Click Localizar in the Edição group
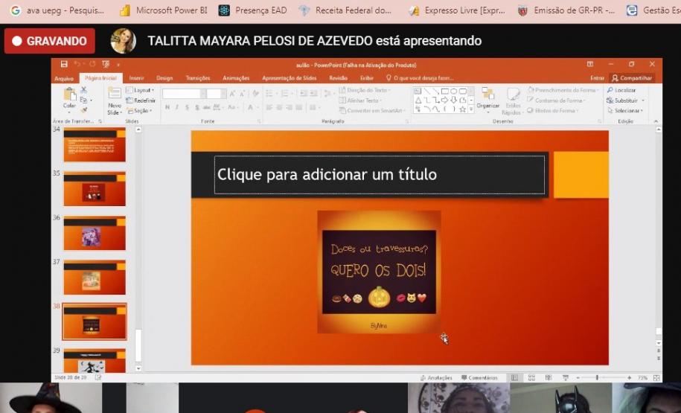Image resolution: width=681 pixels, height=413 pixels. coord(624,90)
